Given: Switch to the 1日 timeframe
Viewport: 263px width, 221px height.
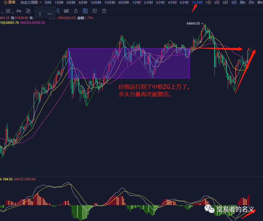Looking at the screenshot, I should [x=208, y=3].
